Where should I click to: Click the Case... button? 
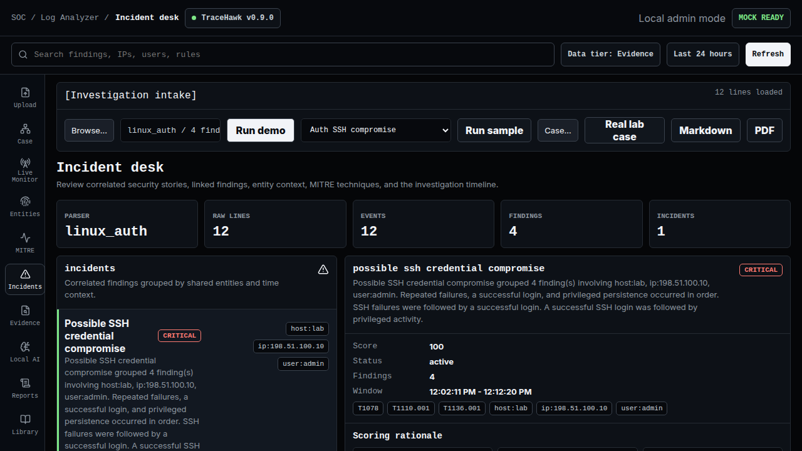coord(558,130)
